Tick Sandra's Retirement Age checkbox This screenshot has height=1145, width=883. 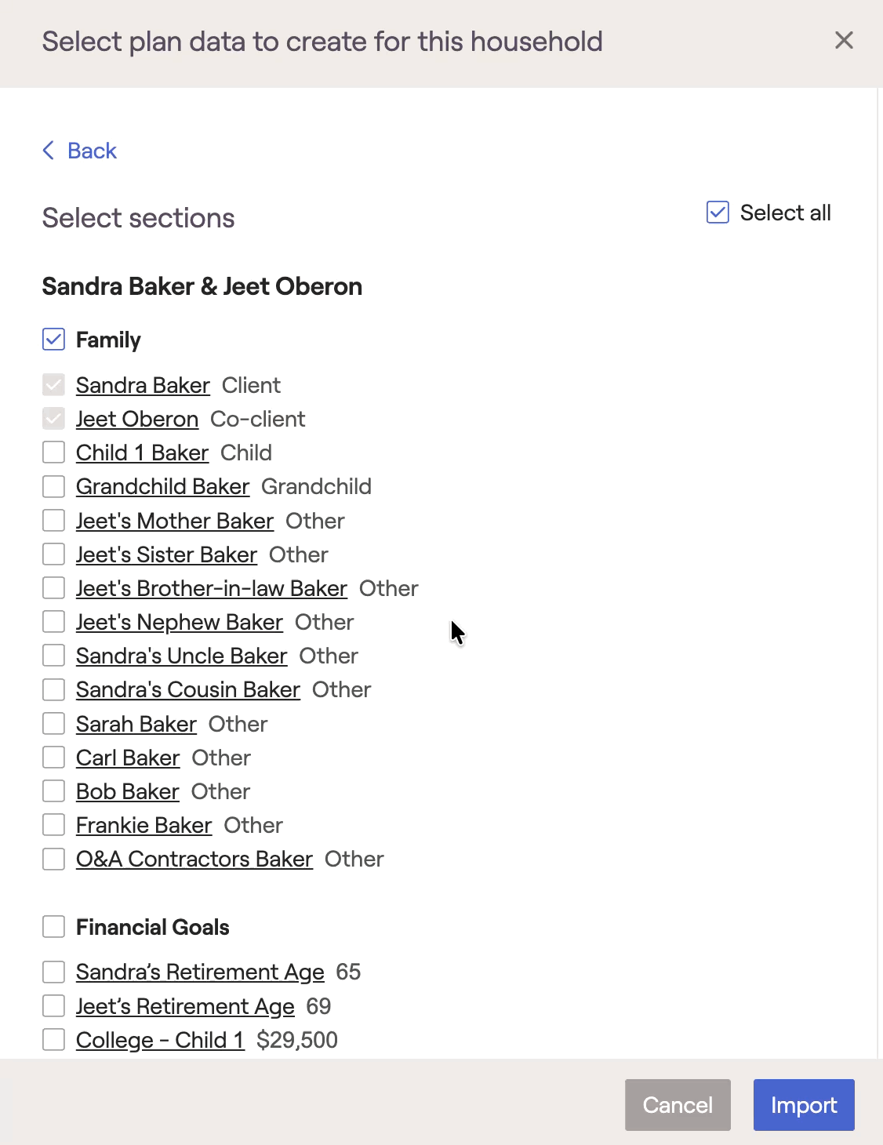(x=53, y=972)
